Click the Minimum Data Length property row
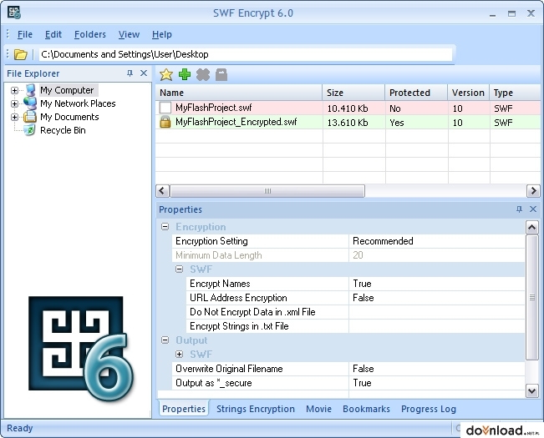This screenshot has height=438, width=544. 348,255
